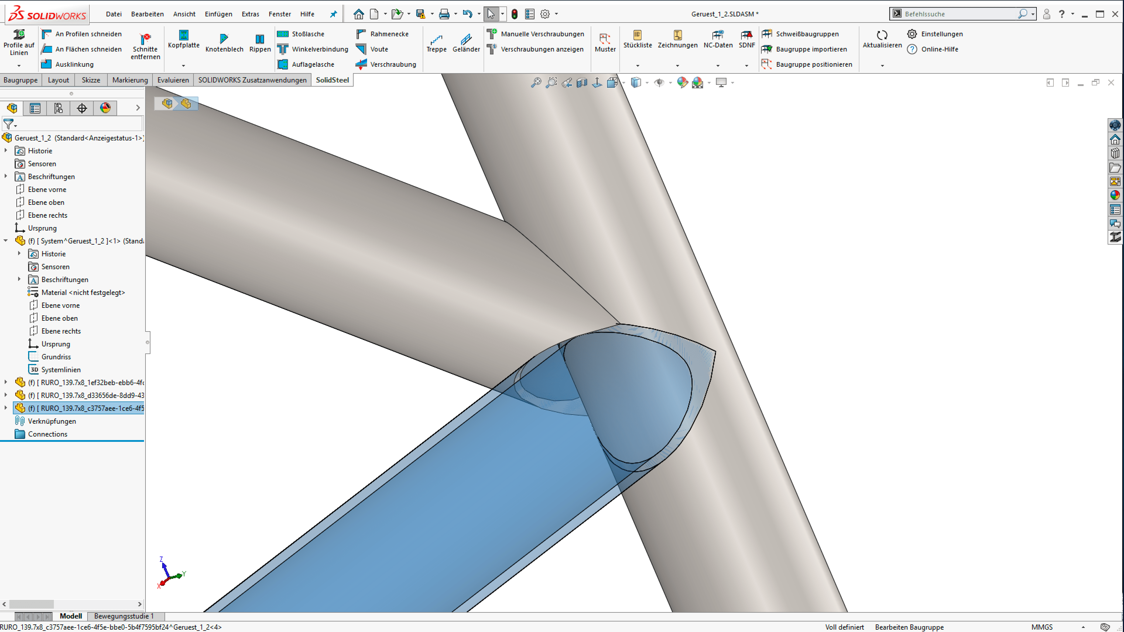Click the Rahmenecke tool
Screen dimensions: 1124x632
pos(382,34)
